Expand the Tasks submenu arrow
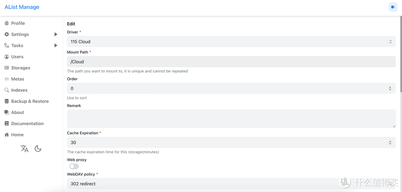 [x=56, y=46]
